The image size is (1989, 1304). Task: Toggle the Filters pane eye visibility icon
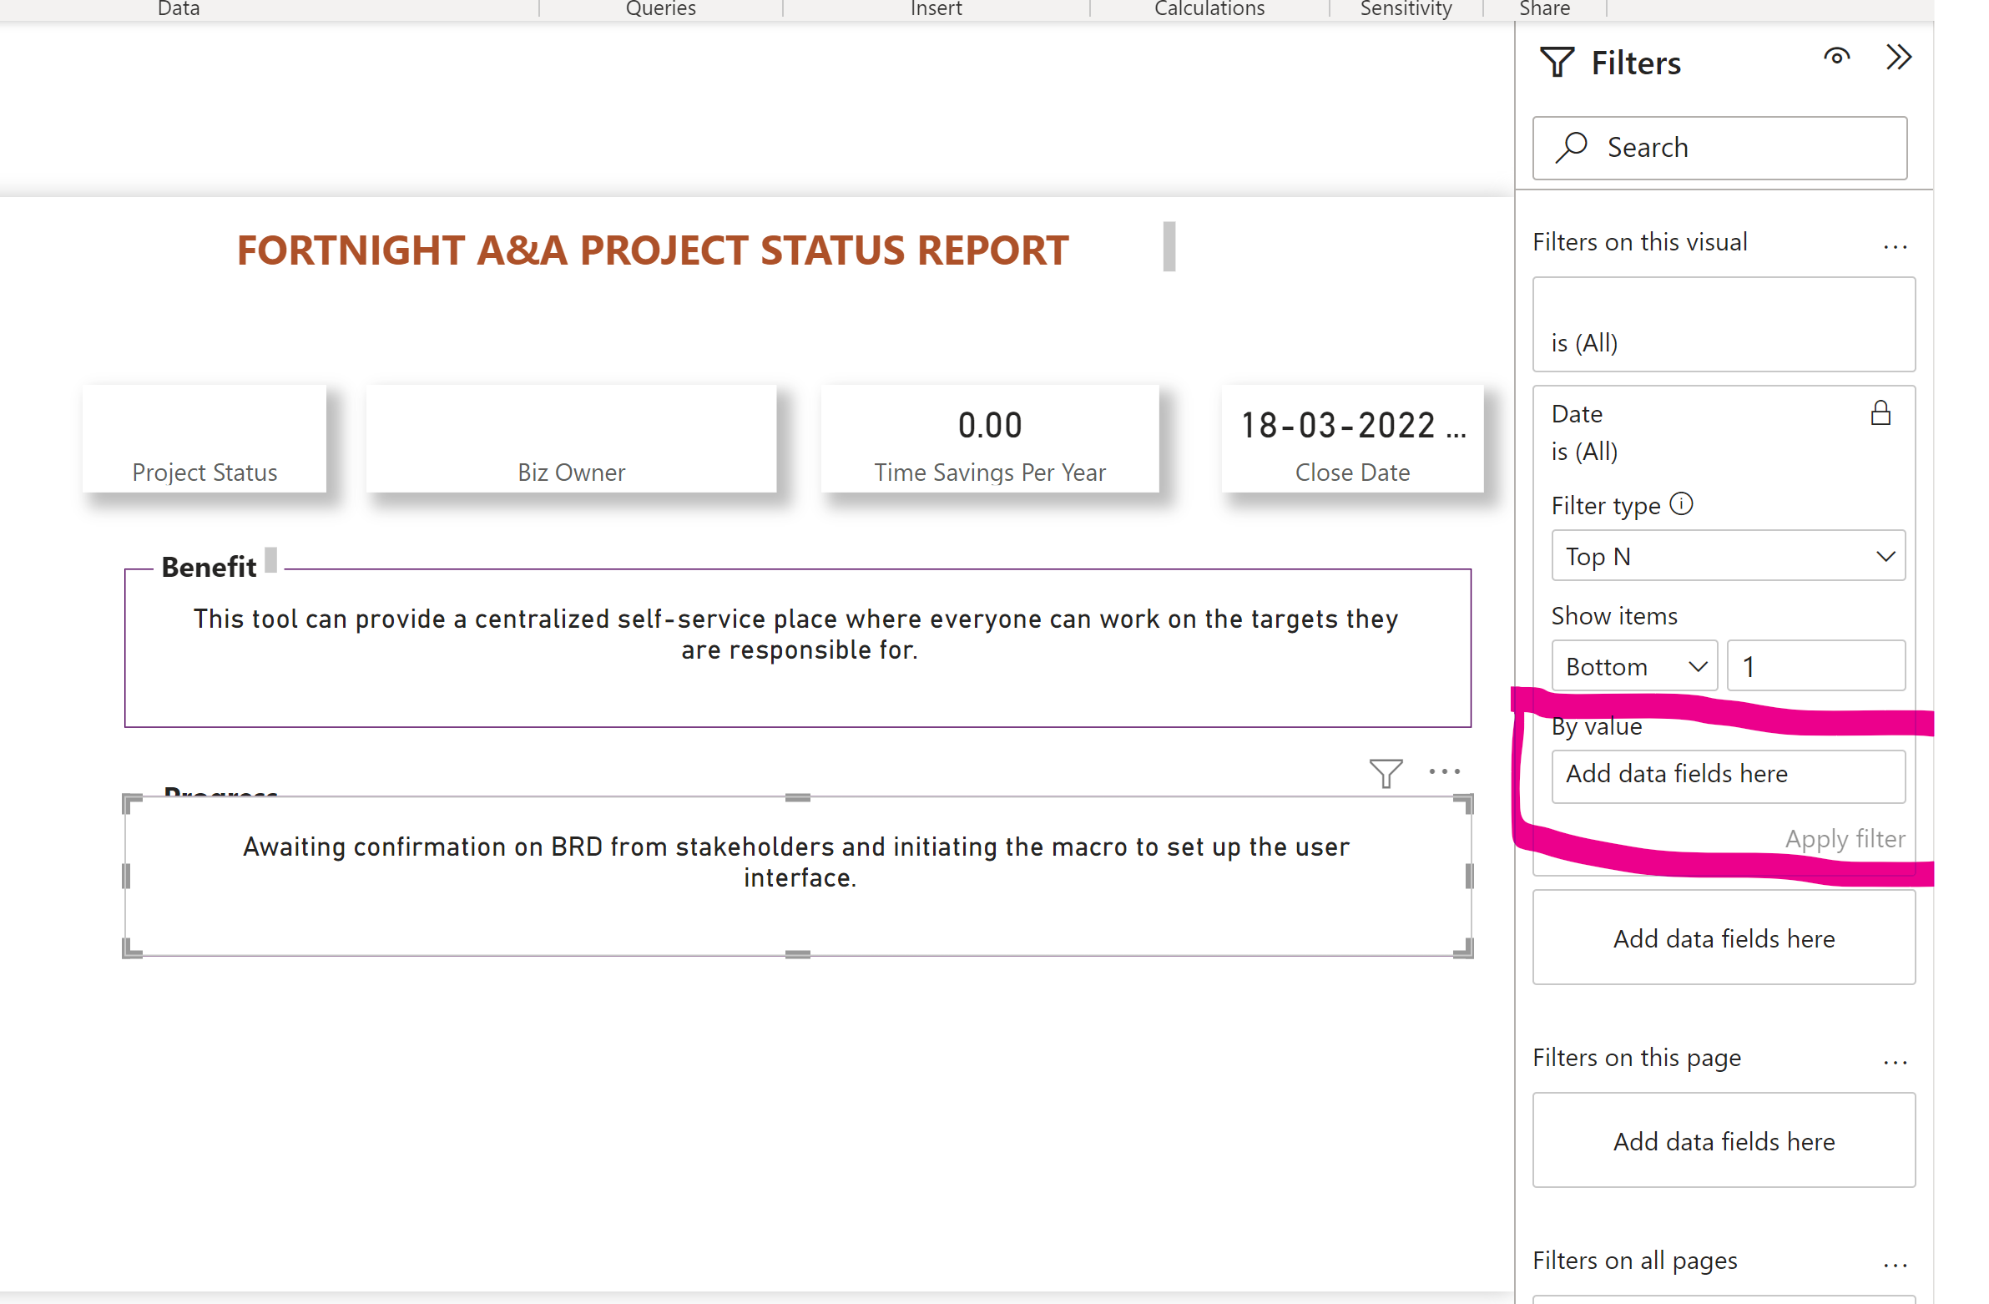tap(1836, 57)
